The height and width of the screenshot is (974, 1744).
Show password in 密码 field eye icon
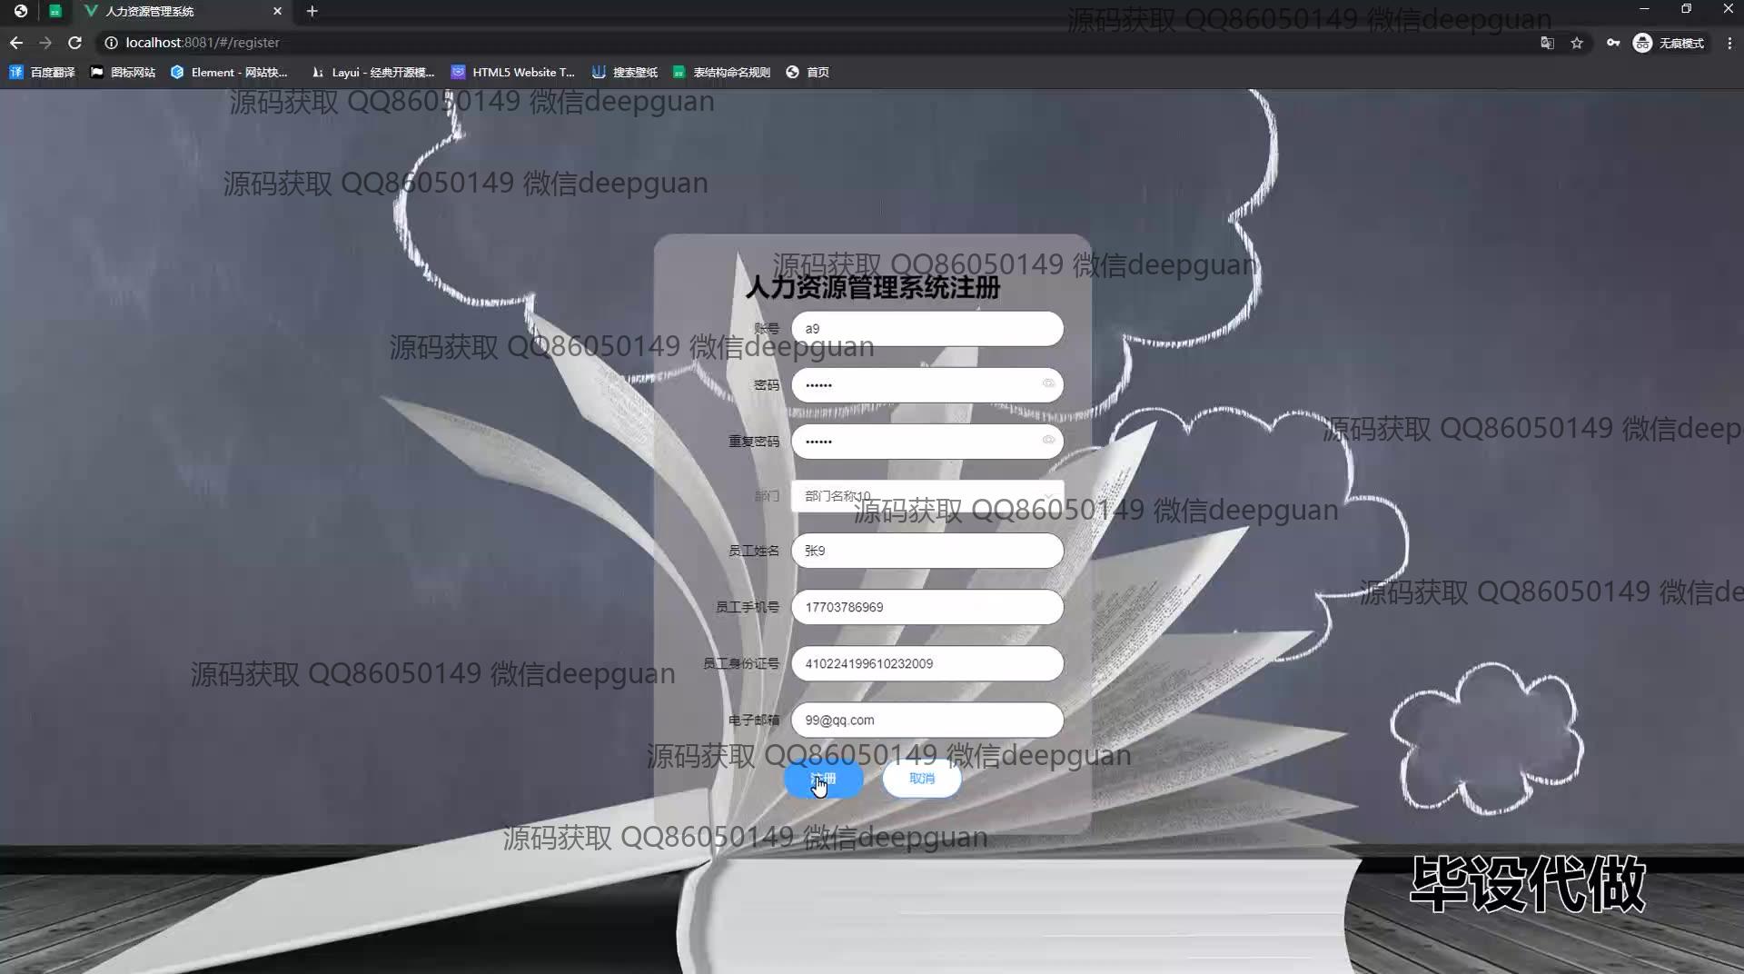pyautogui.click(x=1048, y=384)
